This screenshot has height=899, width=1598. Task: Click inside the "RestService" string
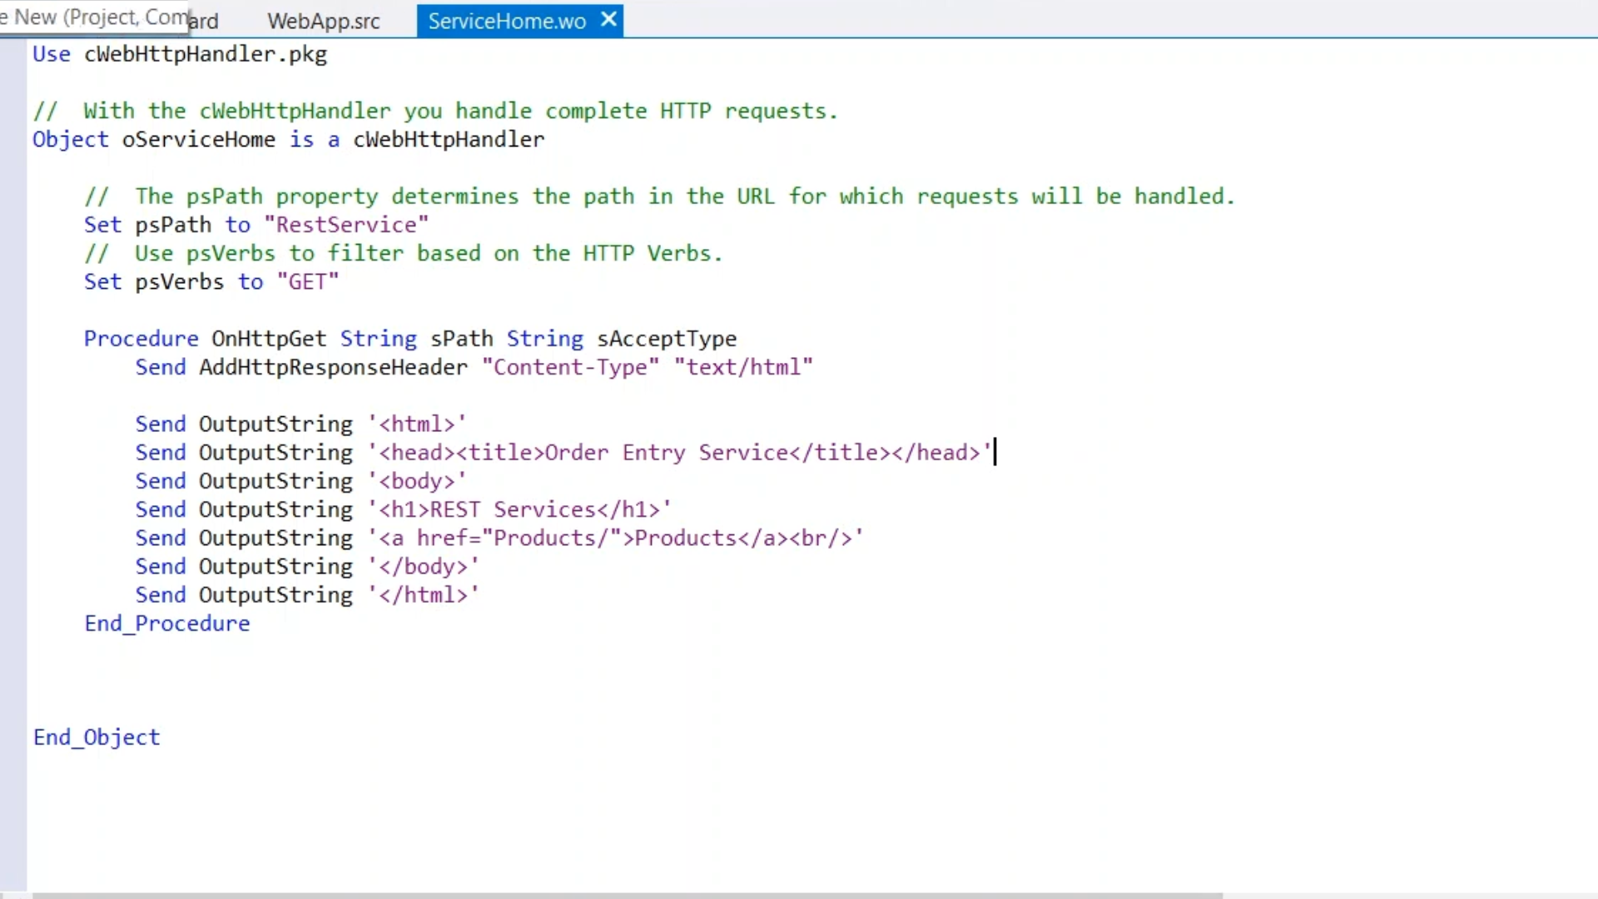(345, 225)
